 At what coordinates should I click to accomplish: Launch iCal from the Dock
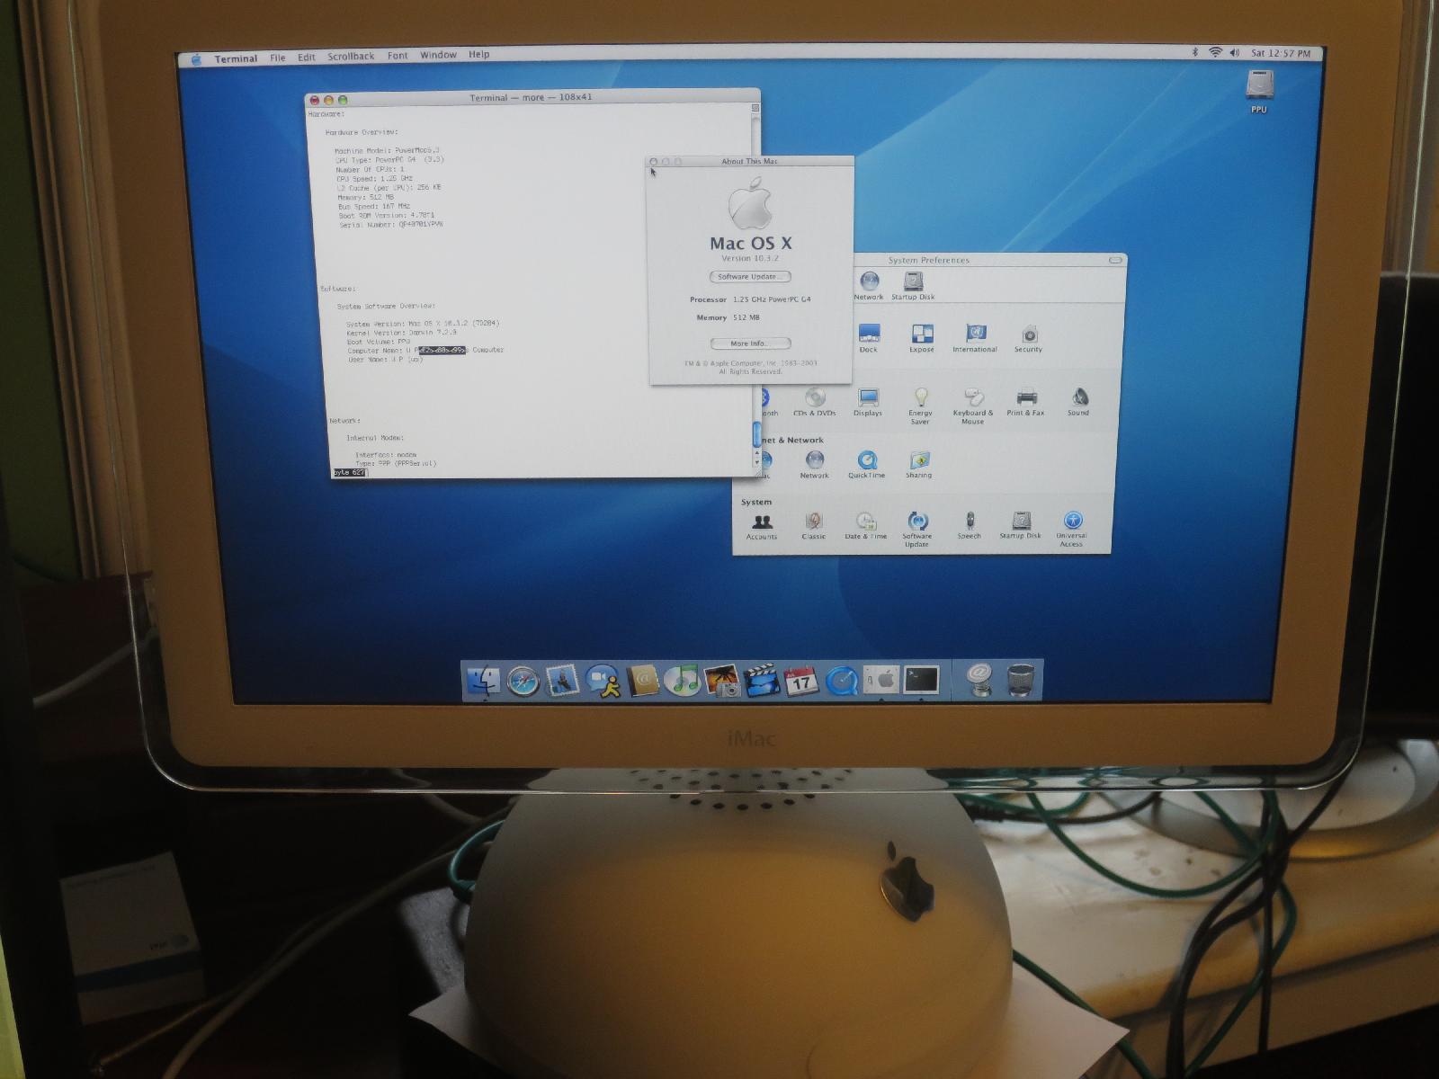[801, 681]
